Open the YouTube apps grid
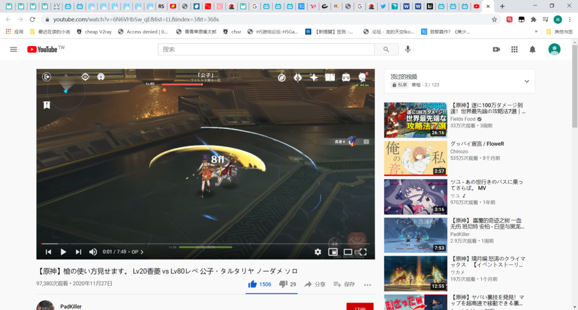578x310 pixels. pyautogui.click(x=514, y=50)
